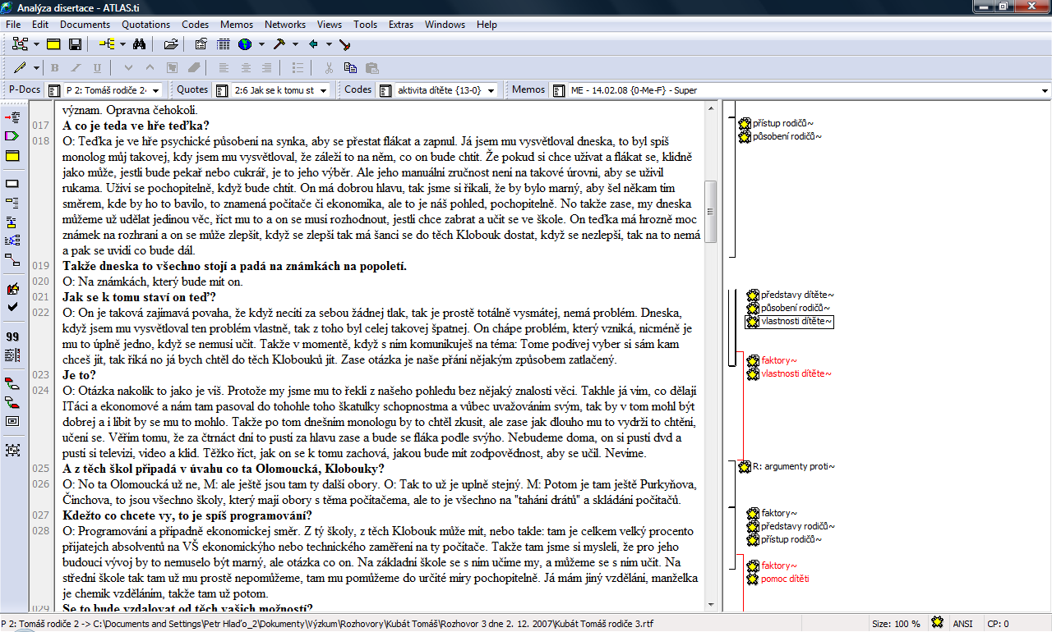Click the copy icon in format toolbar

tap(350, 67)
